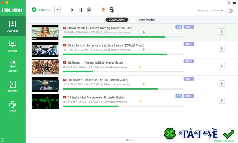
Task: Open the Record section in sidebar
Action: click(x=12, y=47)
